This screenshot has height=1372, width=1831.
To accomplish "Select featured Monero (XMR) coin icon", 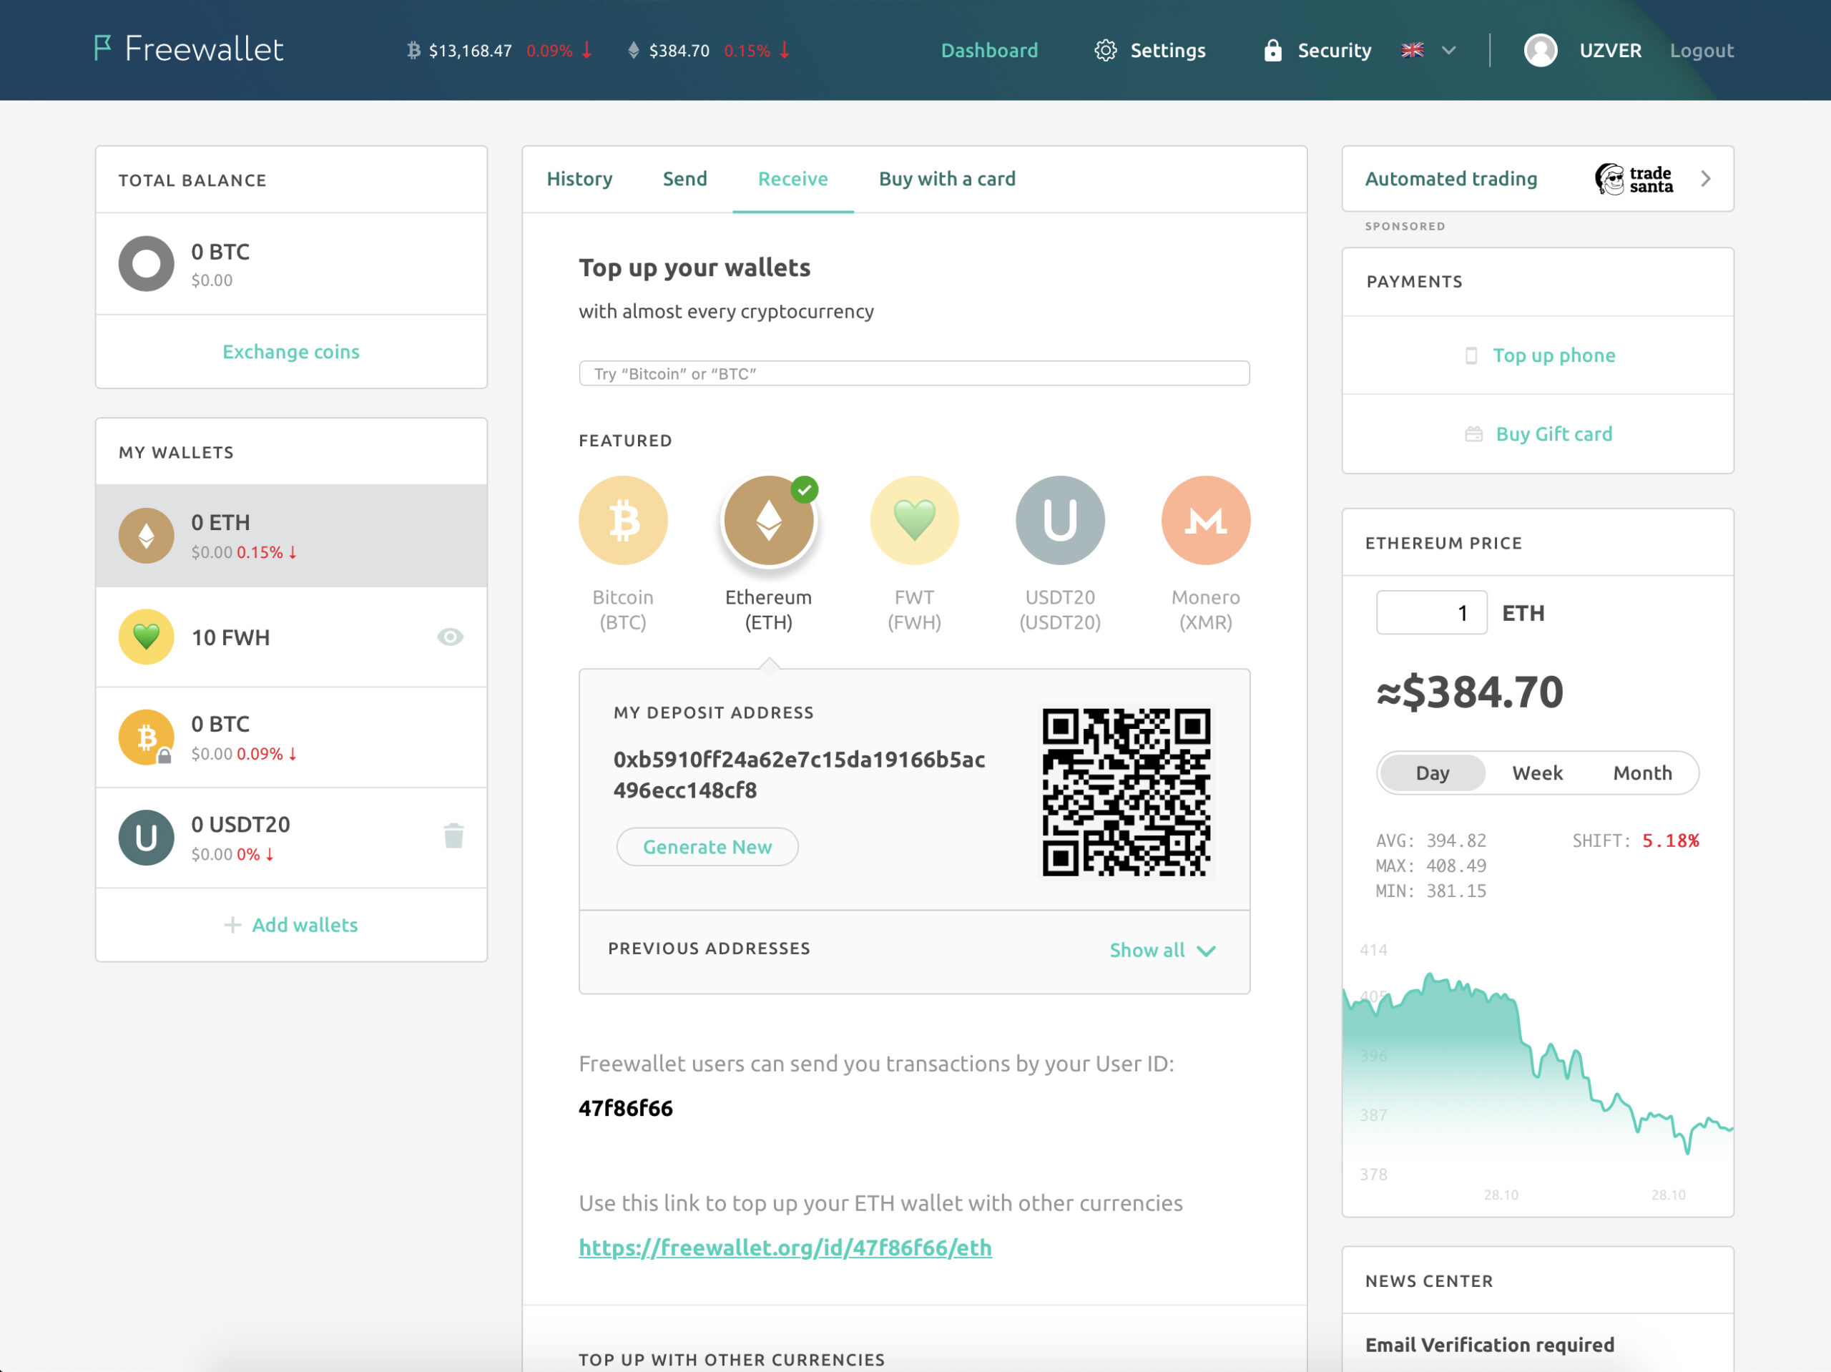I will point(1206,521).
